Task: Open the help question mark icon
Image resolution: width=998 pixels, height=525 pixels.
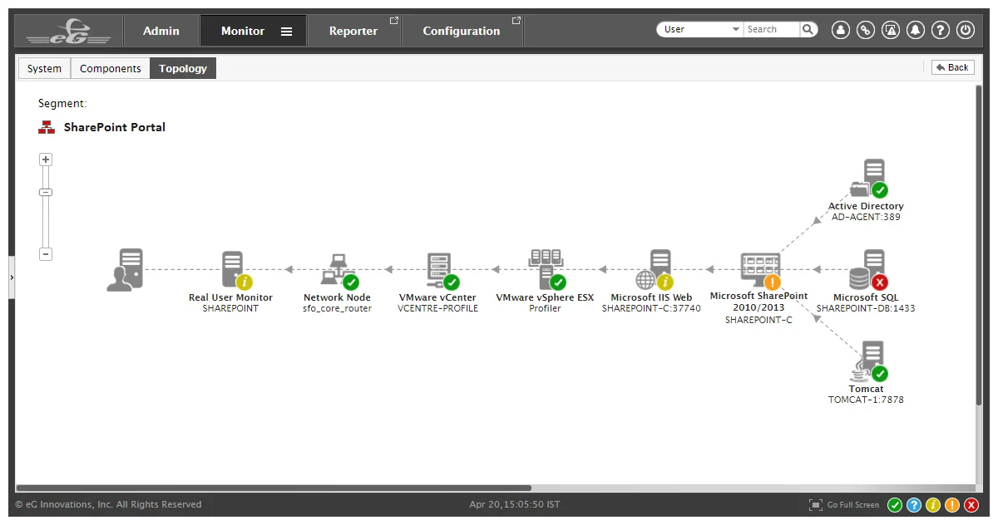Action: pyautogui.click(x=941, y=30)
